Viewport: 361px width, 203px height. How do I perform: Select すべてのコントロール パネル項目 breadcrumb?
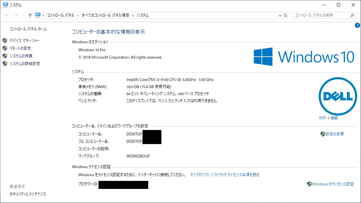105,15
